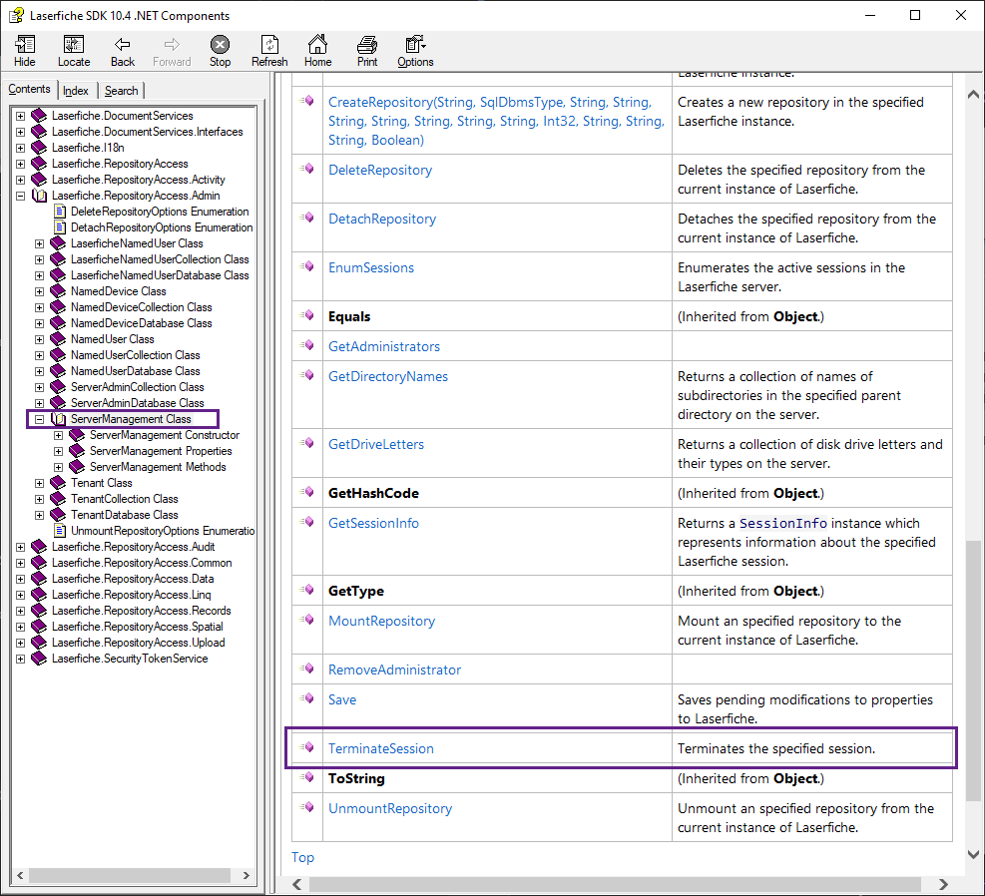Click the book icon beside Laserfiche.DocumentServices
This screenshot has height=896, width=985.
point(39,116)
